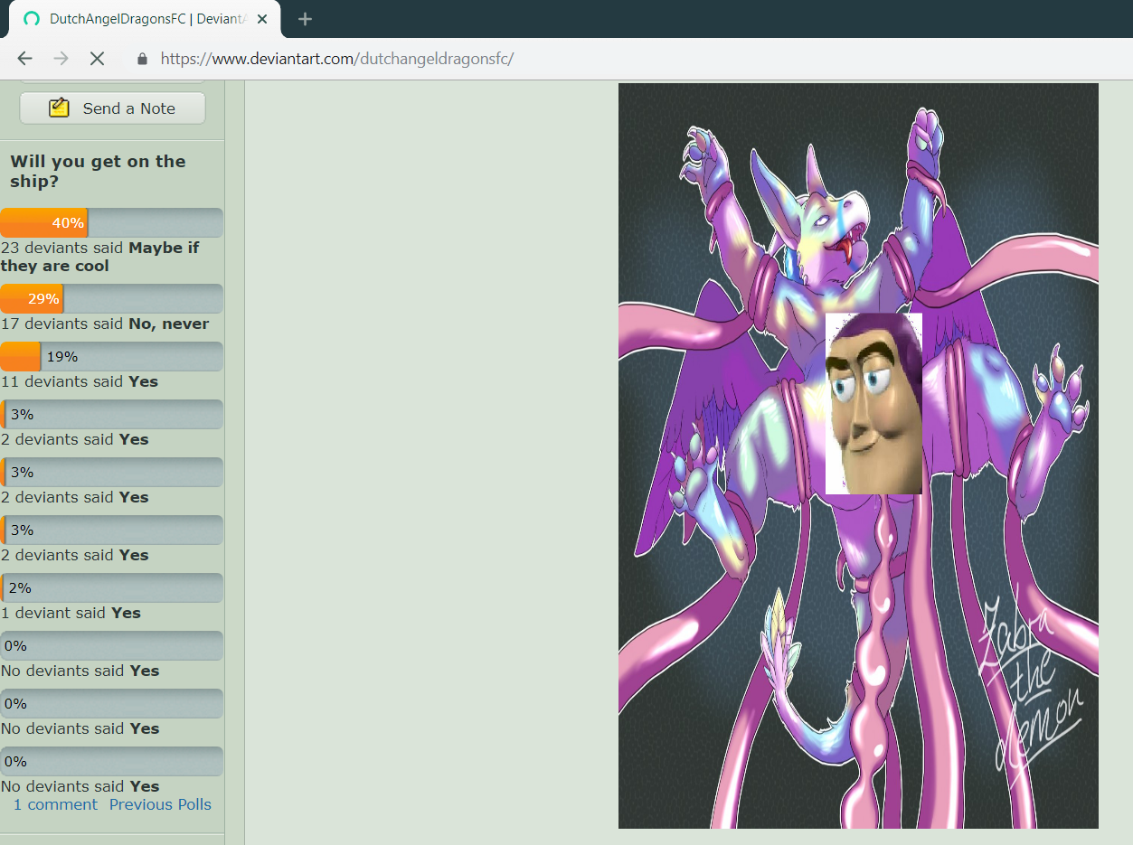Click the address bar URL field
This screenshot has height=845, width=1133.
(x=336, y=59)
